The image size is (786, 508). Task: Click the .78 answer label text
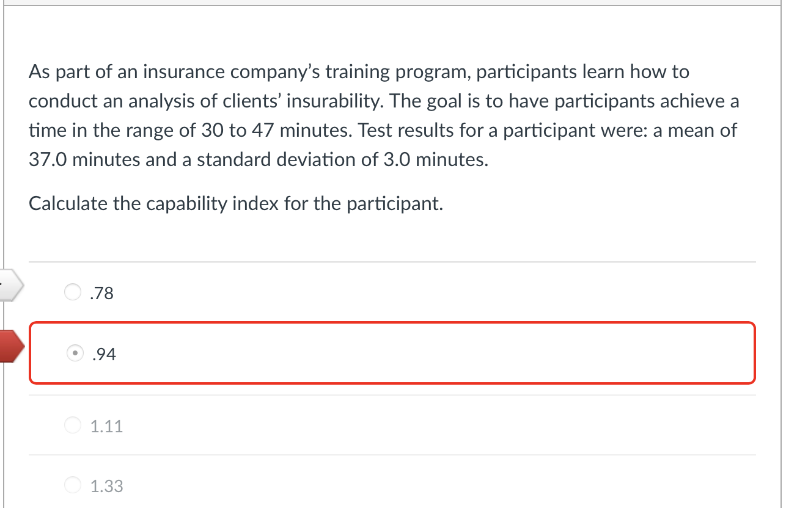(x=101, y=293)
